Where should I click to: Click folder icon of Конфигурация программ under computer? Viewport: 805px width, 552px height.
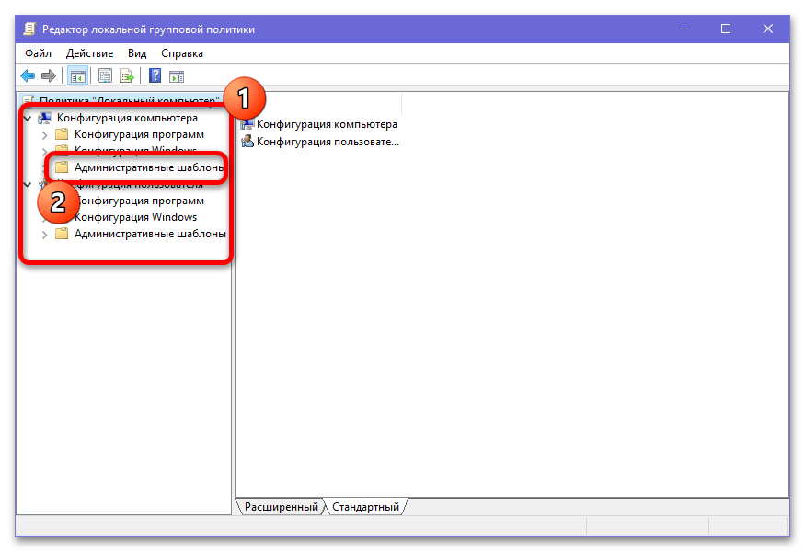click(62, 134)
